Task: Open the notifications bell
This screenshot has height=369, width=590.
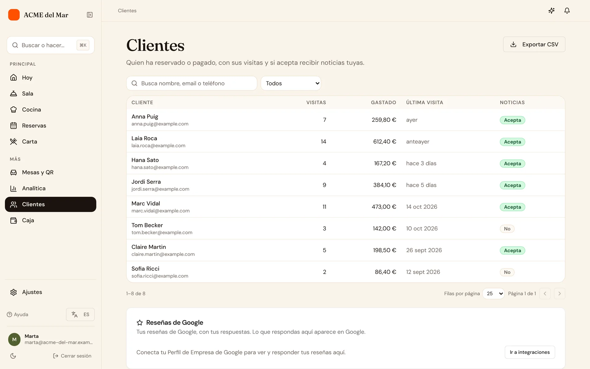Action: coord(567,11)
